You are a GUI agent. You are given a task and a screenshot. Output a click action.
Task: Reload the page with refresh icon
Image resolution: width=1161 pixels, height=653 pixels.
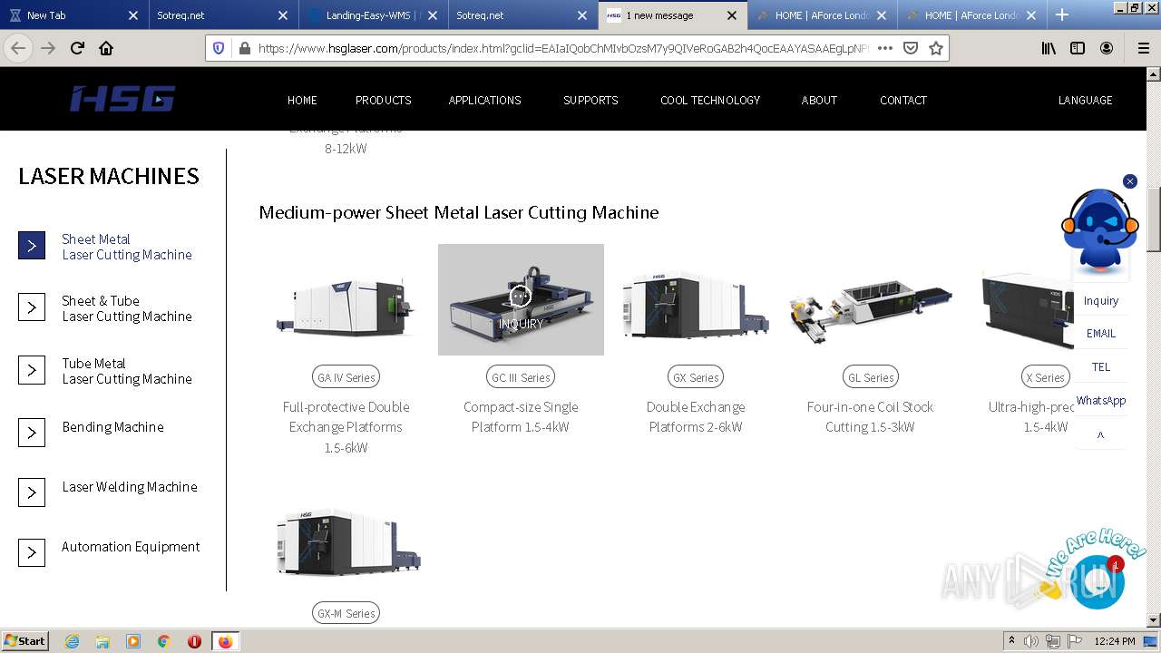78,48
